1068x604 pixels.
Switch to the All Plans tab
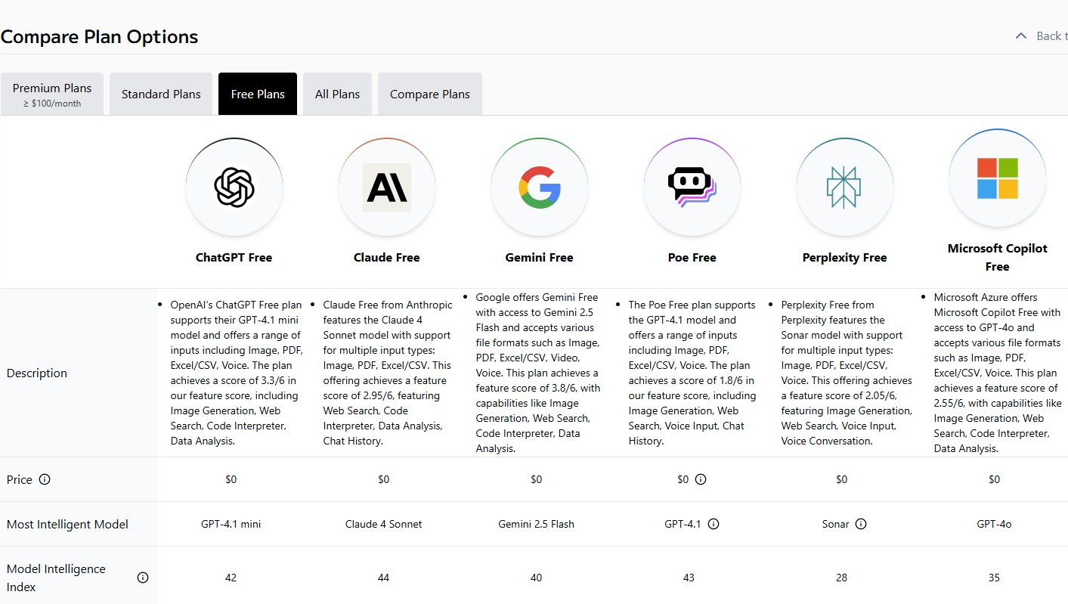coord(337,94)
